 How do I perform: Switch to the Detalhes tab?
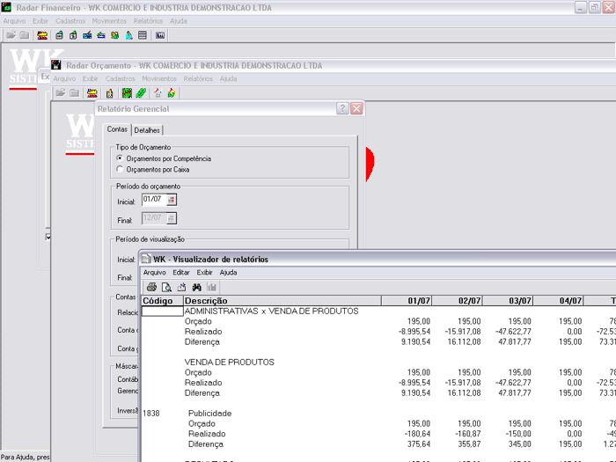pyautogui.click(x=147, y=130)
